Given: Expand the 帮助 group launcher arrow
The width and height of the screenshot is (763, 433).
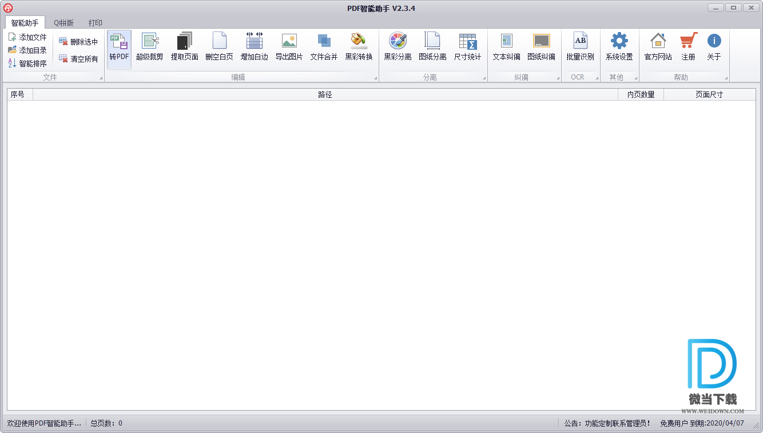Looking at the screenshot, I should point(726,78).
